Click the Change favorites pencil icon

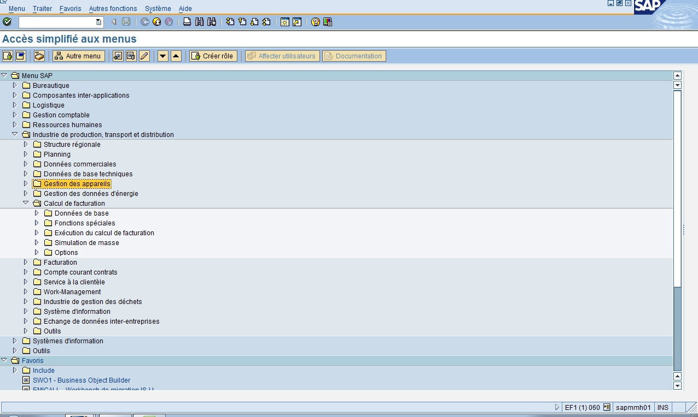click(x=144, y=56)
